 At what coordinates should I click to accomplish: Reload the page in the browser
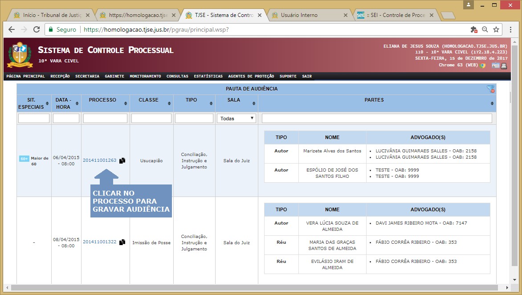point(37,30)
